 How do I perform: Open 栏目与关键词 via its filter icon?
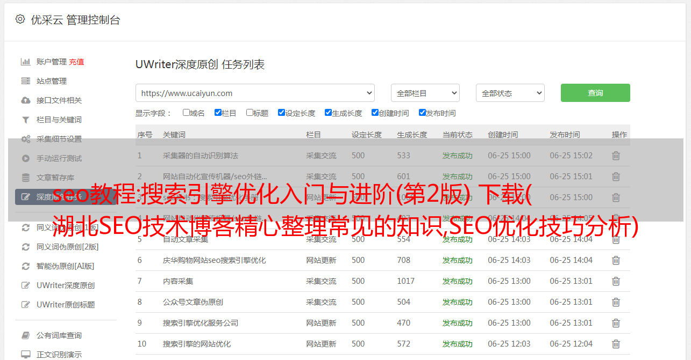[25, 120]
